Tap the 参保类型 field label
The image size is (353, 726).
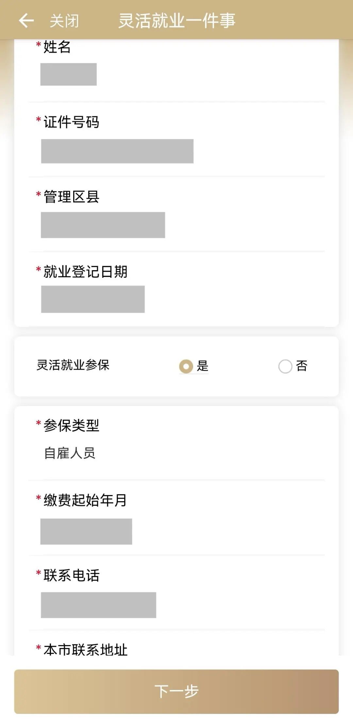pos(71,425)
